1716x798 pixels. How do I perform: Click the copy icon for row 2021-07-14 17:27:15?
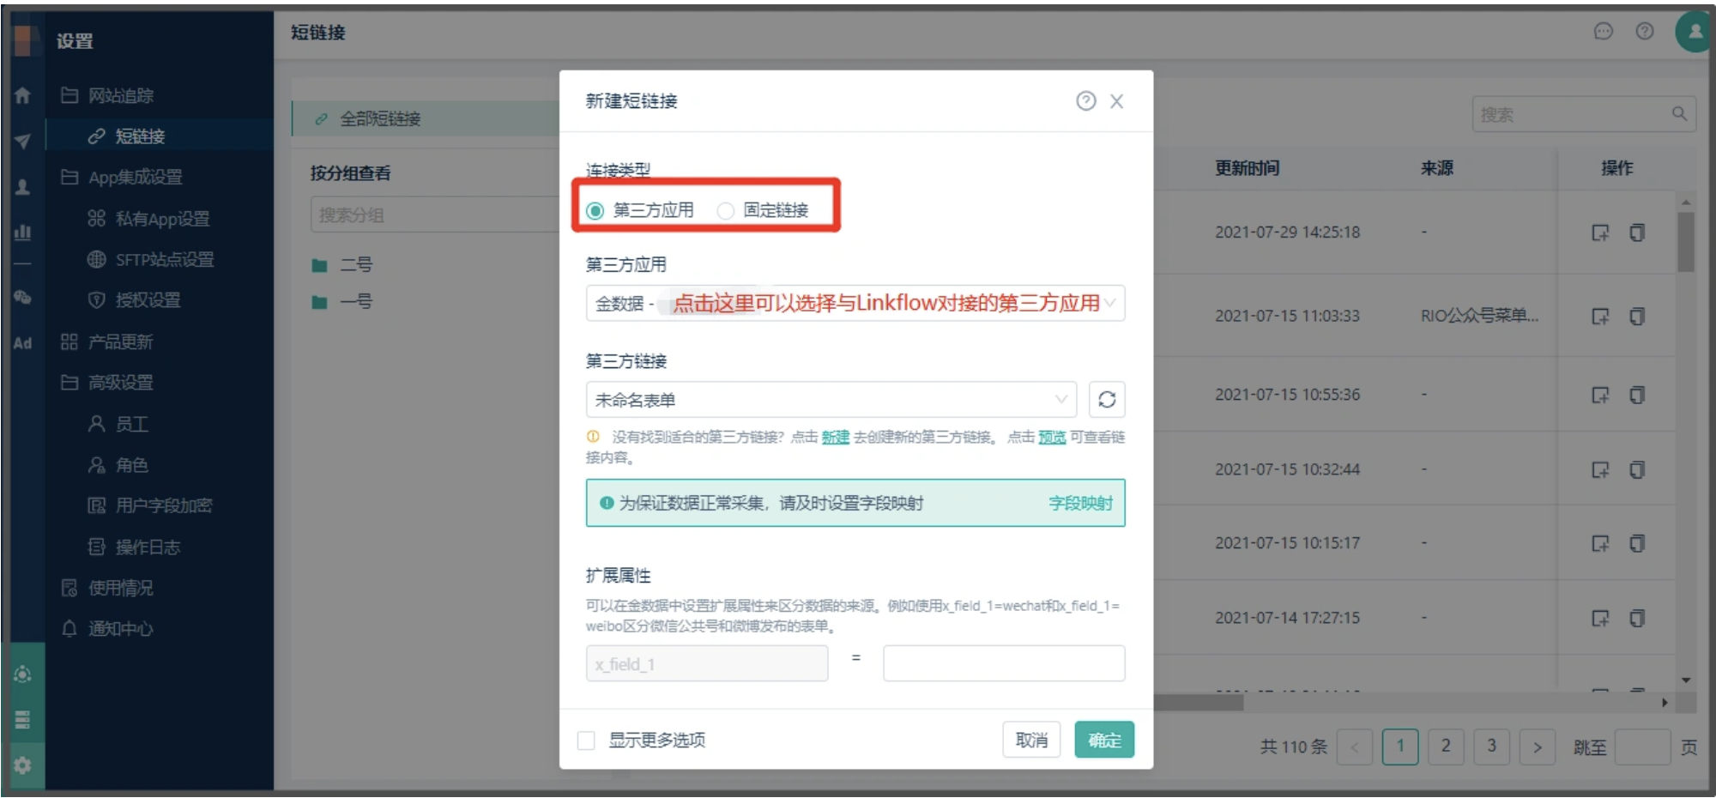point(1637,618)
